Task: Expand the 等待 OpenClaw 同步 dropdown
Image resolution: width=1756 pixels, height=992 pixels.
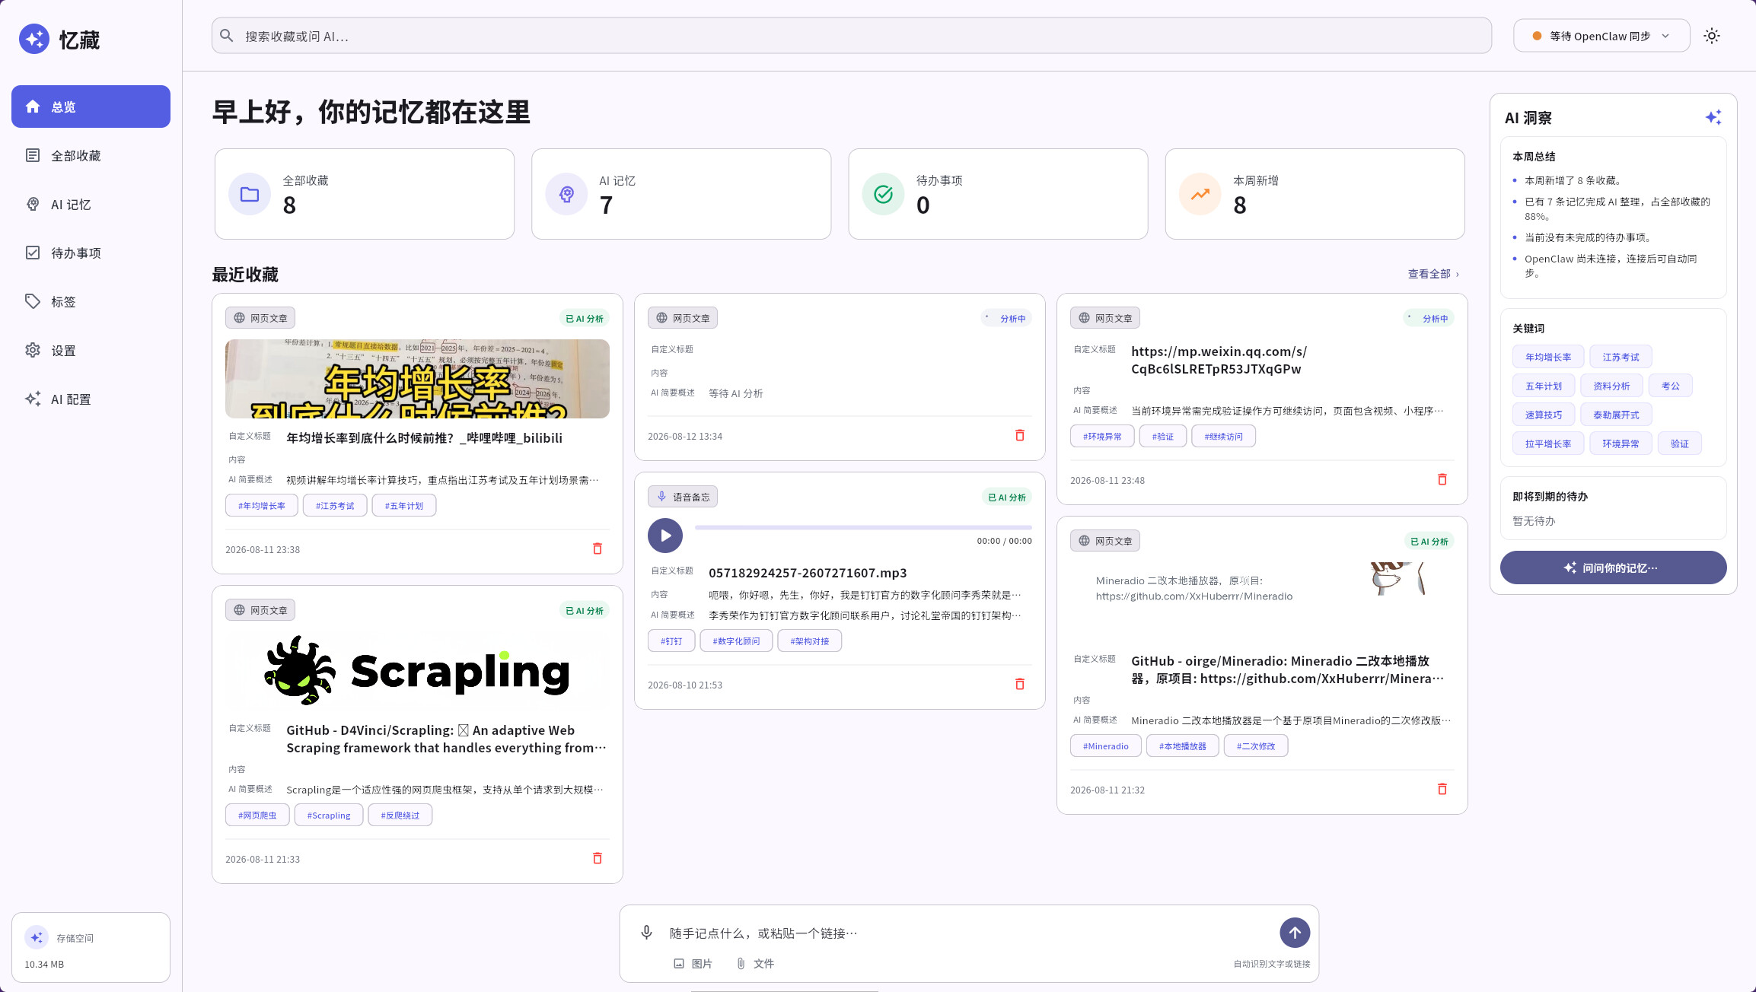Action: pyautogui.click(x=1601, y=36)
